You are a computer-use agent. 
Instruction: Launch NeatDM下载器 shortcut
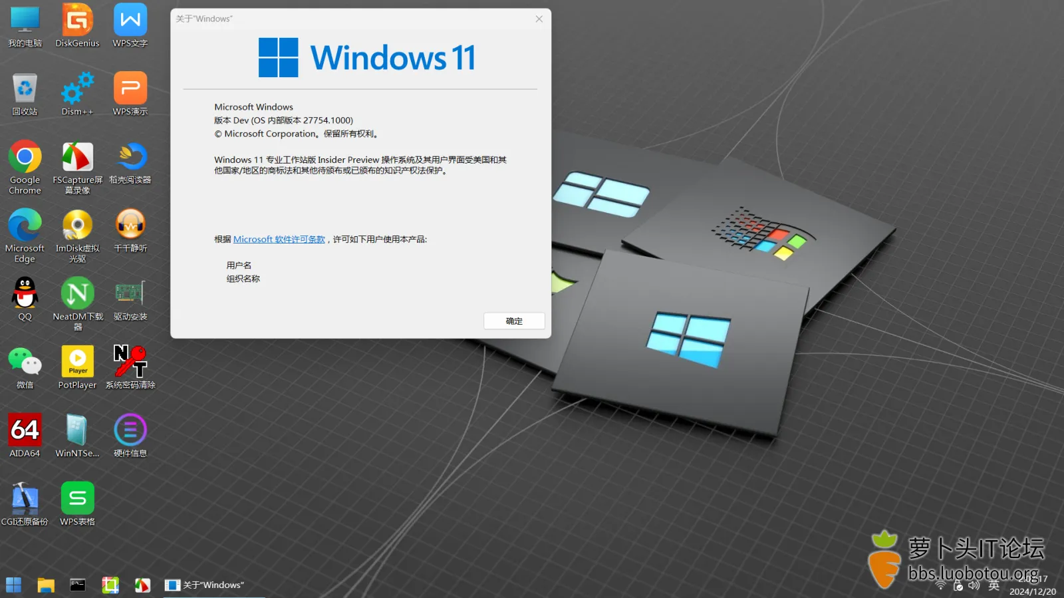77,304
